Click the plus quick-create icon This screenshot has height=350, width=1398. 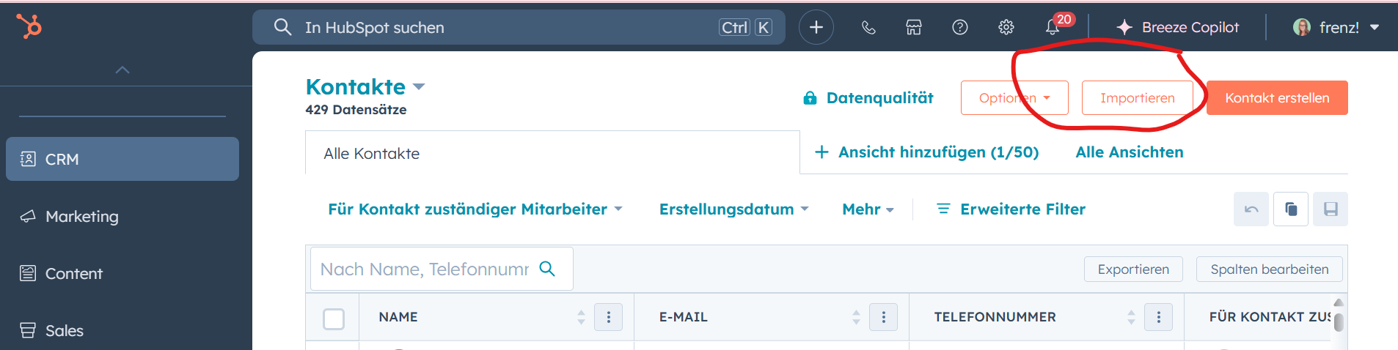pyautogui.click(x=816, y=27)
